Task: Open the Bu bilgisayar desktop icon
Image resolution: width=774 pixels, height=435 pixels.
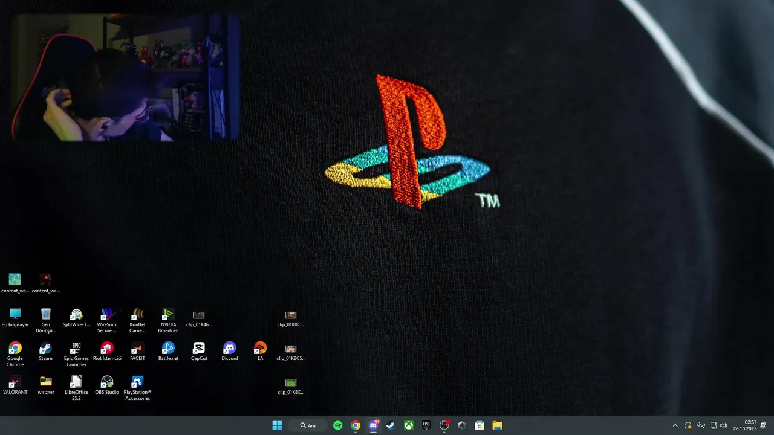Action: pos(15,318)
